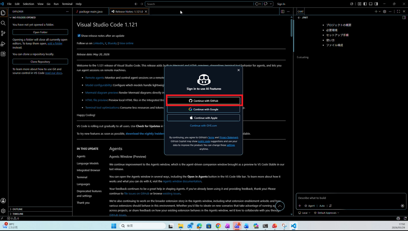
Task: Click the Customize Layout icon
Action: (x=360, y=4)
